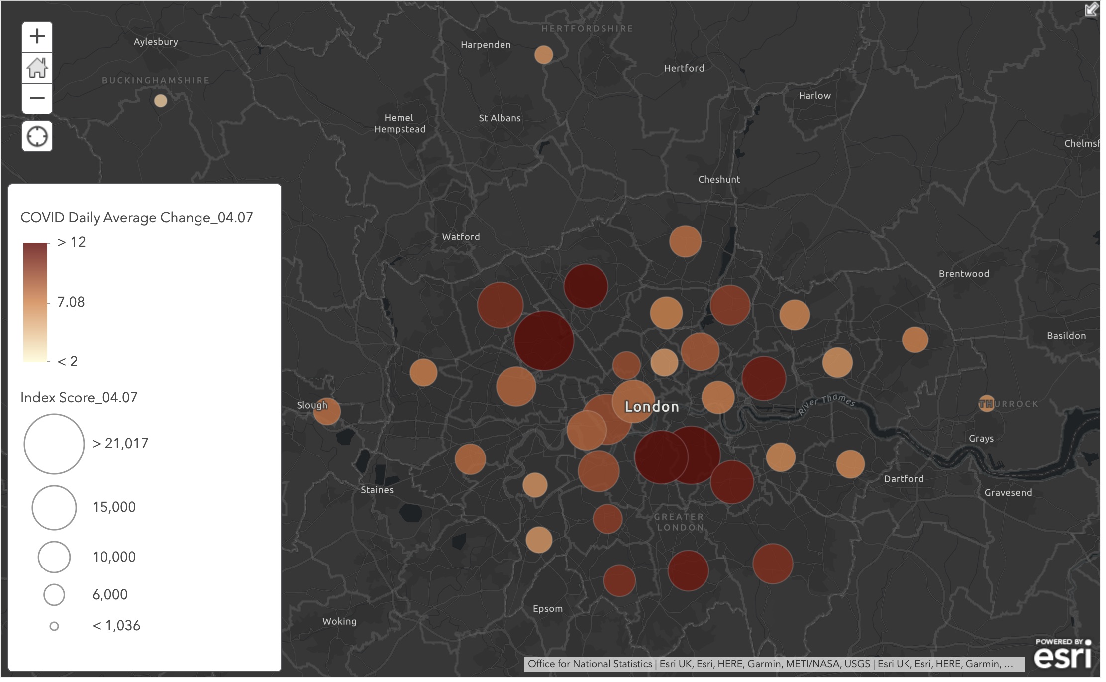
Task: Zoom in with the plus button
Action: click(37, 37)
